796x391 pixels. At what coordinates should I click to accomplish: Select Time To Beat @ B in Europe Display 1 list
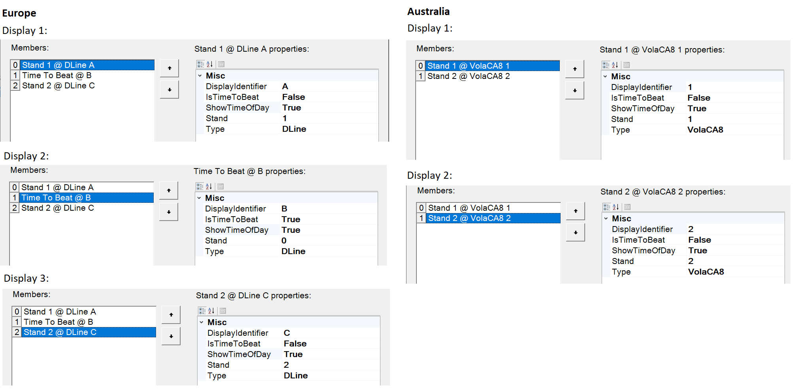pyautogui.click(x=57, y=75)
